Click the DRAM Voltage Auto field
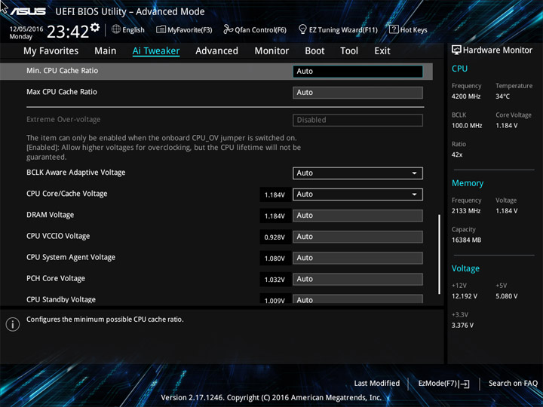The height and width of the screenshot is (407, 543). (357, 216)
